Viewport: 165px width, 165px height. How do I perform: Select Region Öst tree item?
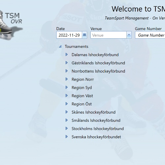click(82, 104)
